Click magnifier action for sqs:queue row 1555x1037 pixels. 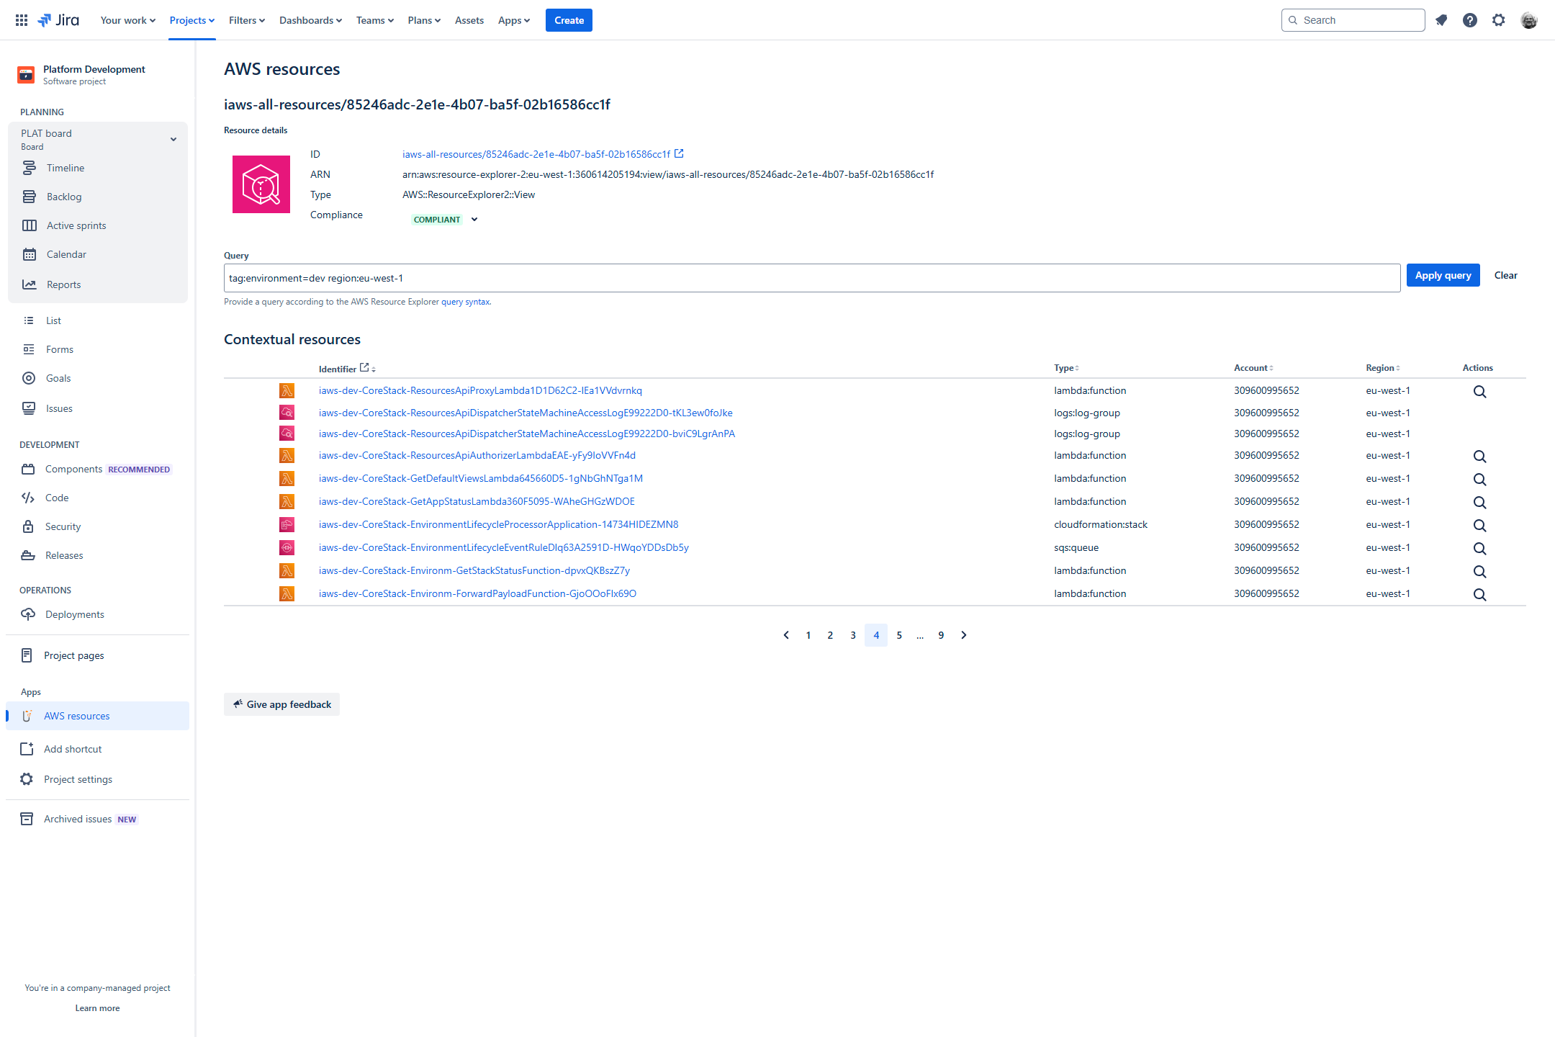click(x=1479, y=549)
